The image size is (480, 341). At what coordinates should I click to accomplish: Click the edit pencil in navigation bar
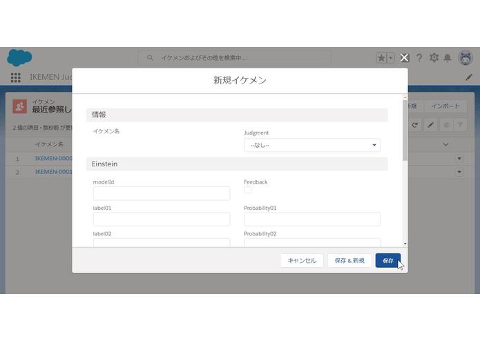click(469, 77)
